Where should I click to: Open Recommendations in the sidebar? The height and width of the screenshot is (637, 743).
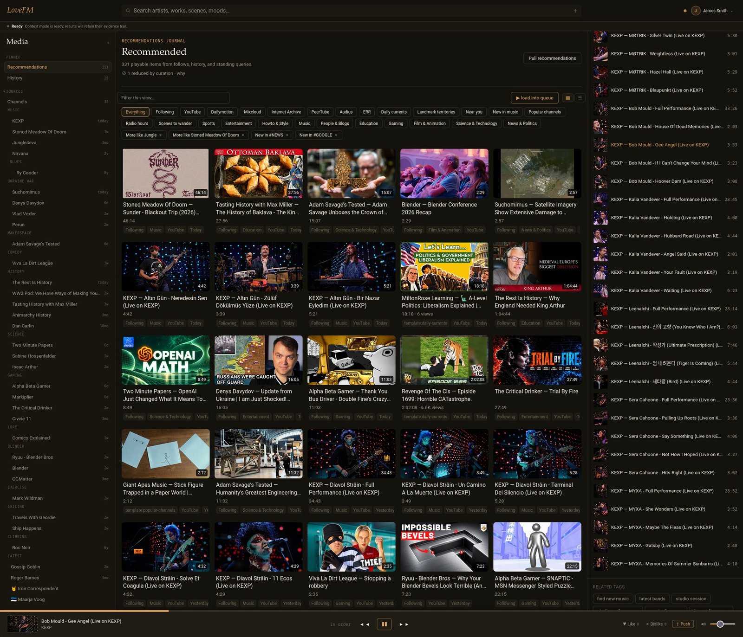[58, 67]
